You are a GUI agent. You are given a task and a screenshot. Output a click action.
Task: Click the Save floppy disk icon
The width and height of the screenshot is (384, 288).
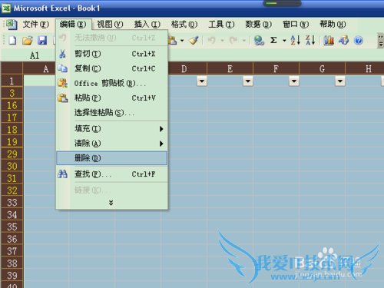[x=42, y=41]
